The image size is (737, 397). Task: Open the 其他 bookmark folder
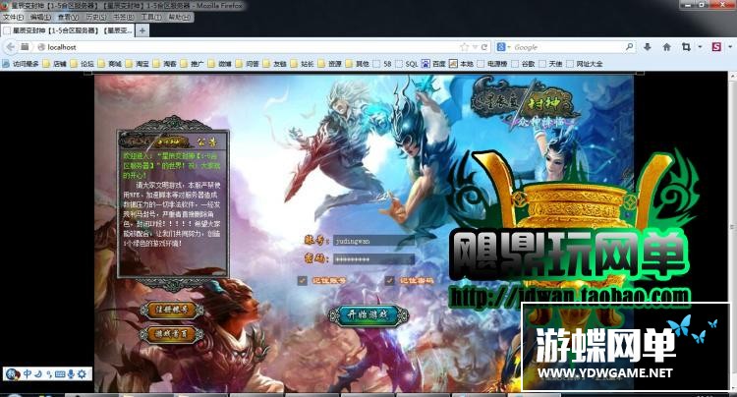point(358,64)
